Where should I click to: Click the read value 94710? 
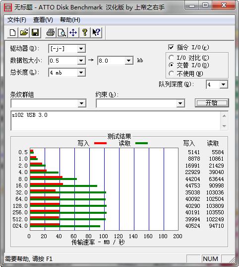216,226
